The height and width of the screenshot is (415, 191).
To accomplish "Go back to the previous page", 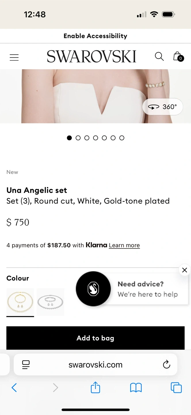I will pos(14,388).
